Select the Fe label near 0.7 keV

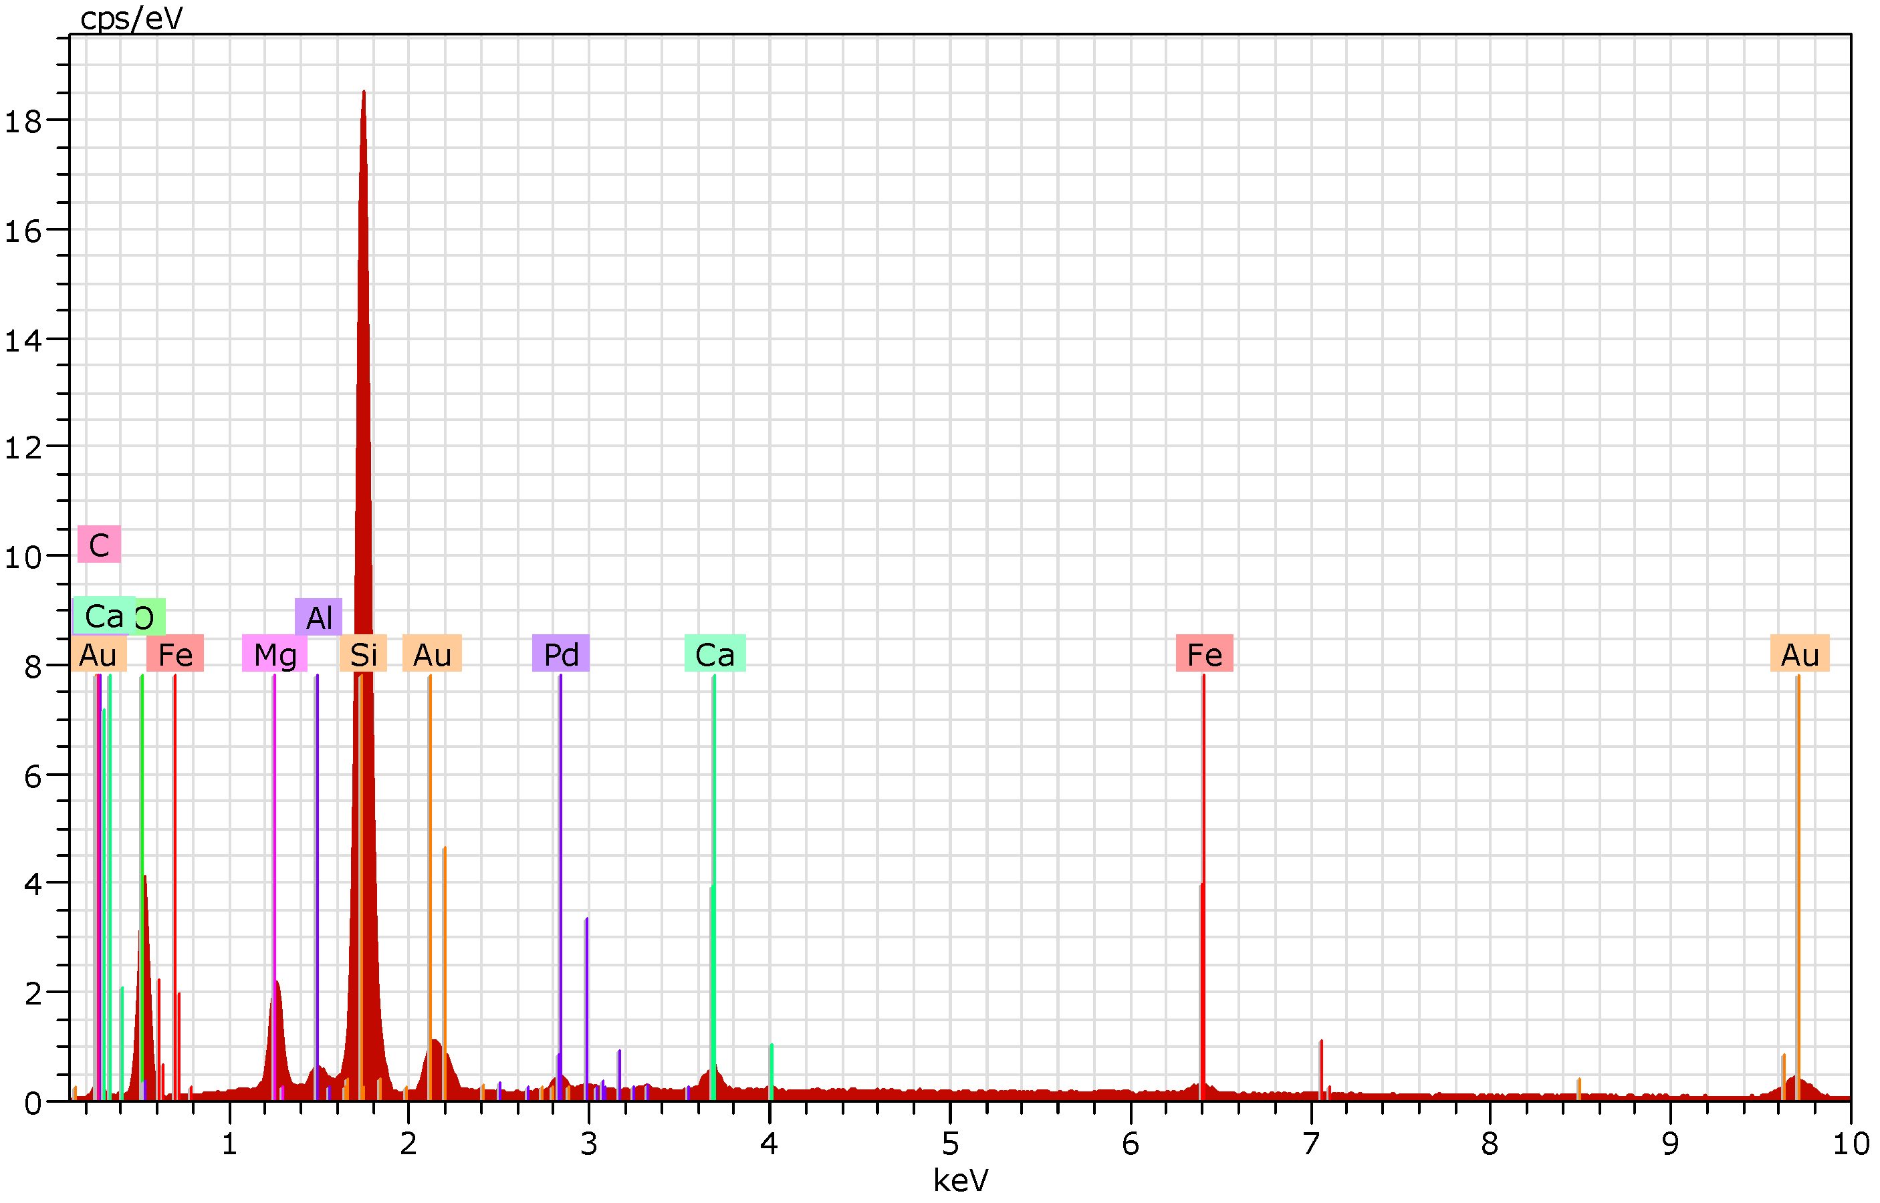coord(175,654)
